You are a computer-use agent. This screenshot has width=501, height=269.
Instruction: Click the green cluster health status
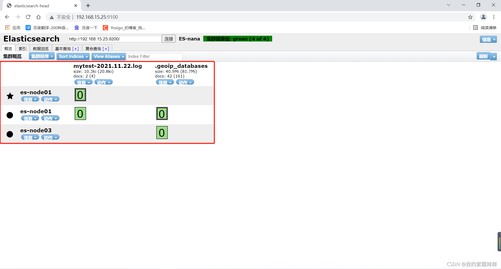(x=238, y=39)
